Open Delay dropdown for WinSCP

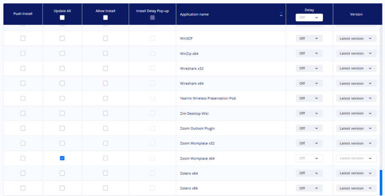[309, 38]
